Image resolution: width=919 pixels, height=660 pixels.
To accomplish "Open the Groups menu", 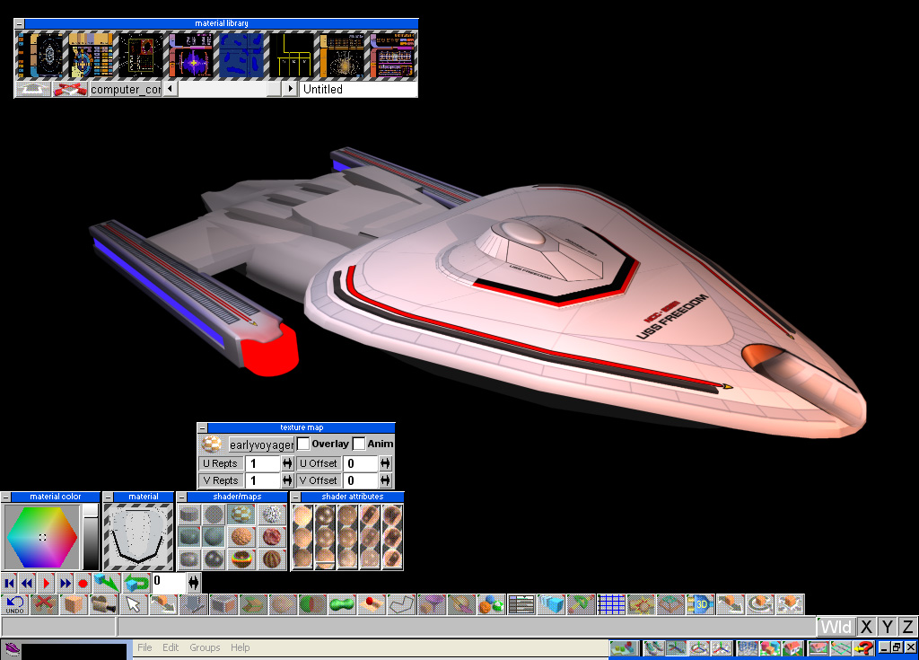I will (x=205, y=647).
